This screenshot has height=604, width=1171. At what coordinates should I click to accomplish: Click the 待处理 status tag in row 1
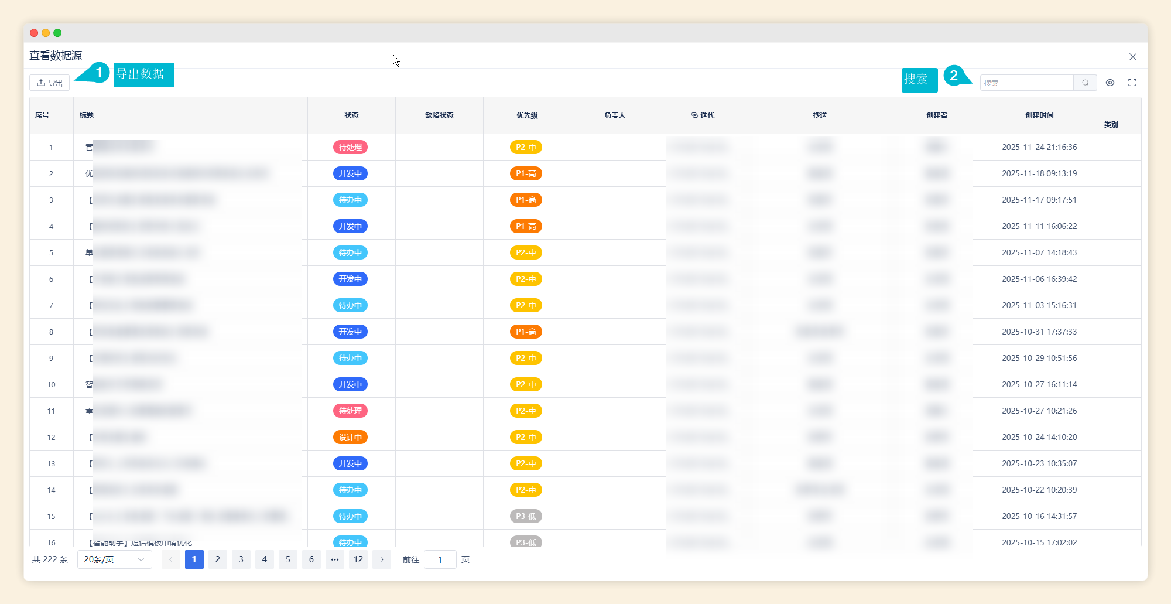[350, 147]
